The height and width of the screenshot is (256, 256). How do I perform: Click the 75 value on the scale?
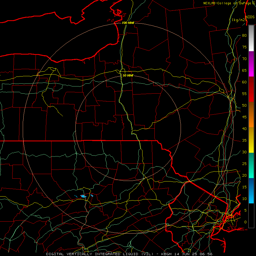click(244, 47)
